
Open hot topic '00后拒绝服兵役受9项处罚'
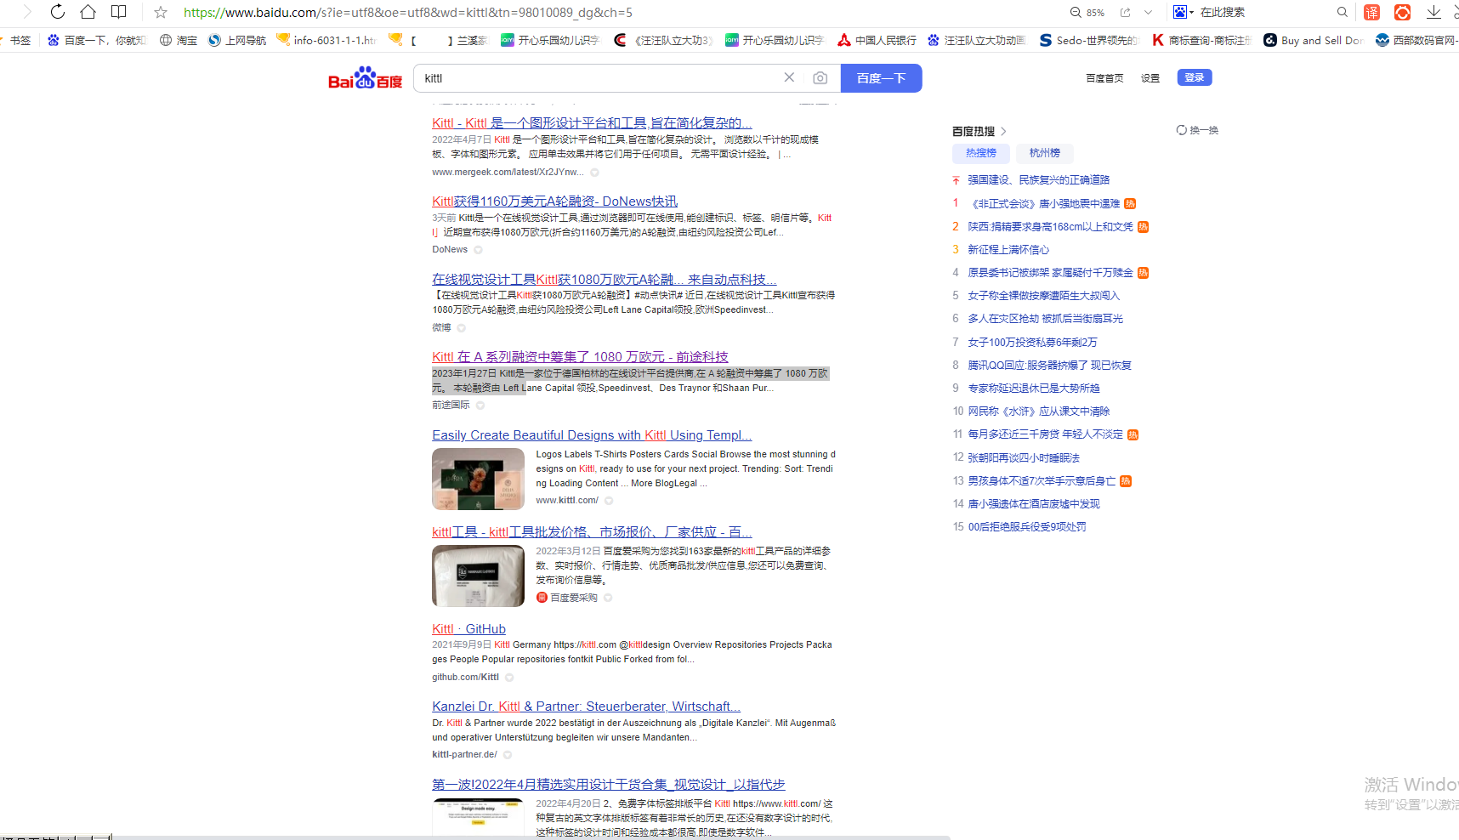(x=1027, y=527)
